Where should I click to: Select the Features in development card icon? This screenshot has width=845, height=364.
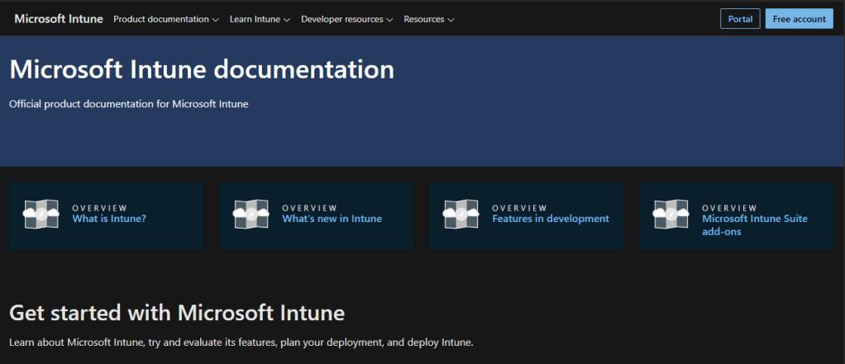462,214
